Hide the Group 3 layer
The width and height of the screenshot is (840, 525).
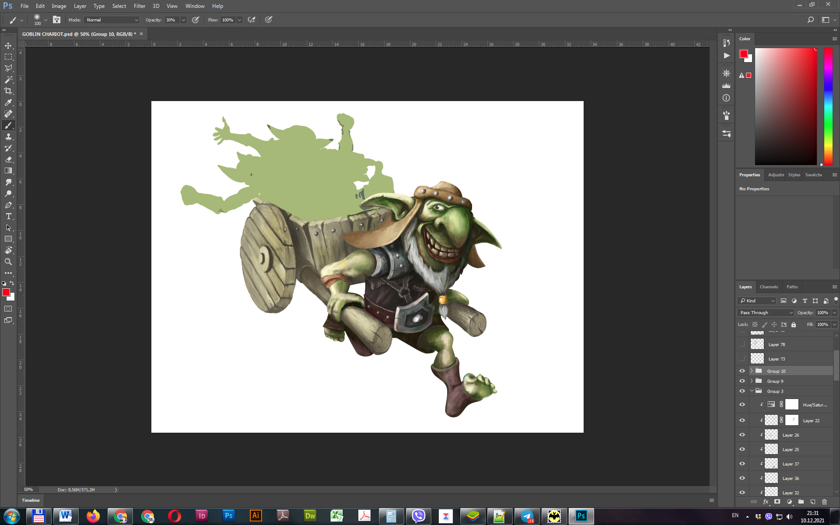(x=742, y=391)
